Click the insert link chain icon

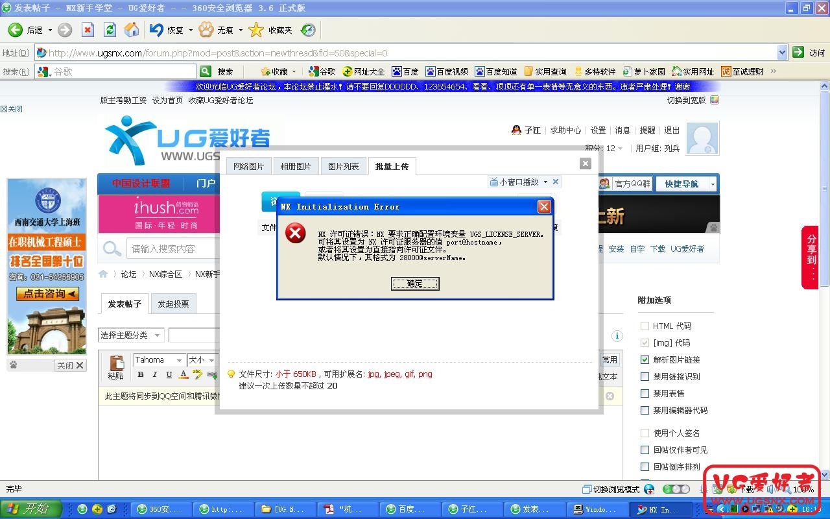pos(212,374)
